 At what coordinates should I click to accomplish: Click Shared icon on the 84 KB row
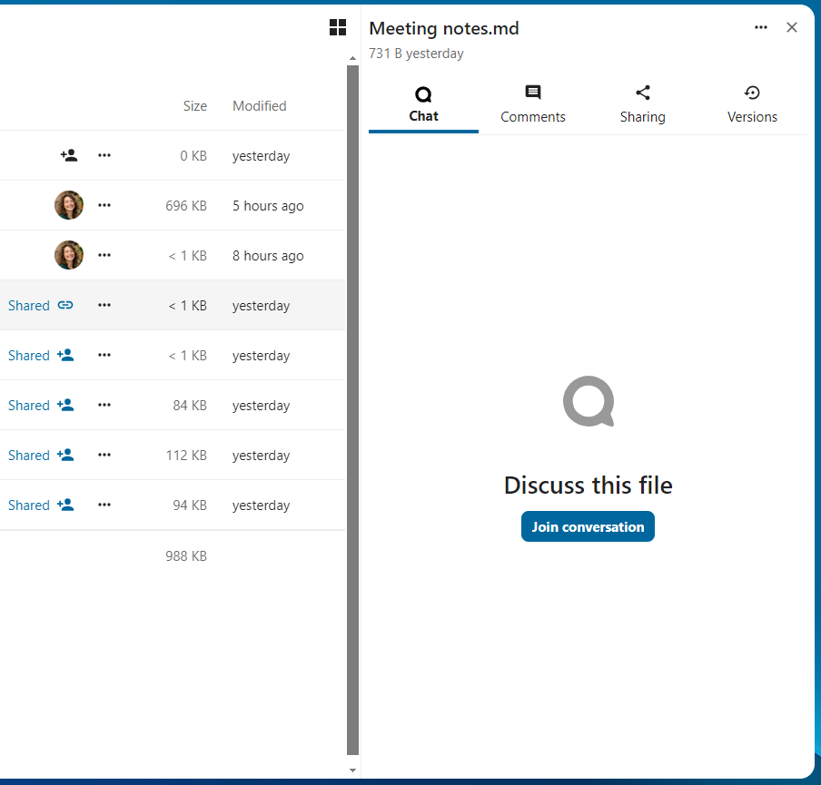[65, 405]
